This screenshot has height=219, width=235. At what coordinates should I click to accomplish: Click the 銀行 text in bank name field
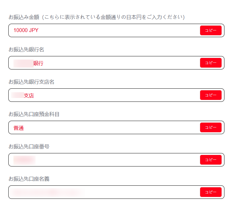point(38,63)
